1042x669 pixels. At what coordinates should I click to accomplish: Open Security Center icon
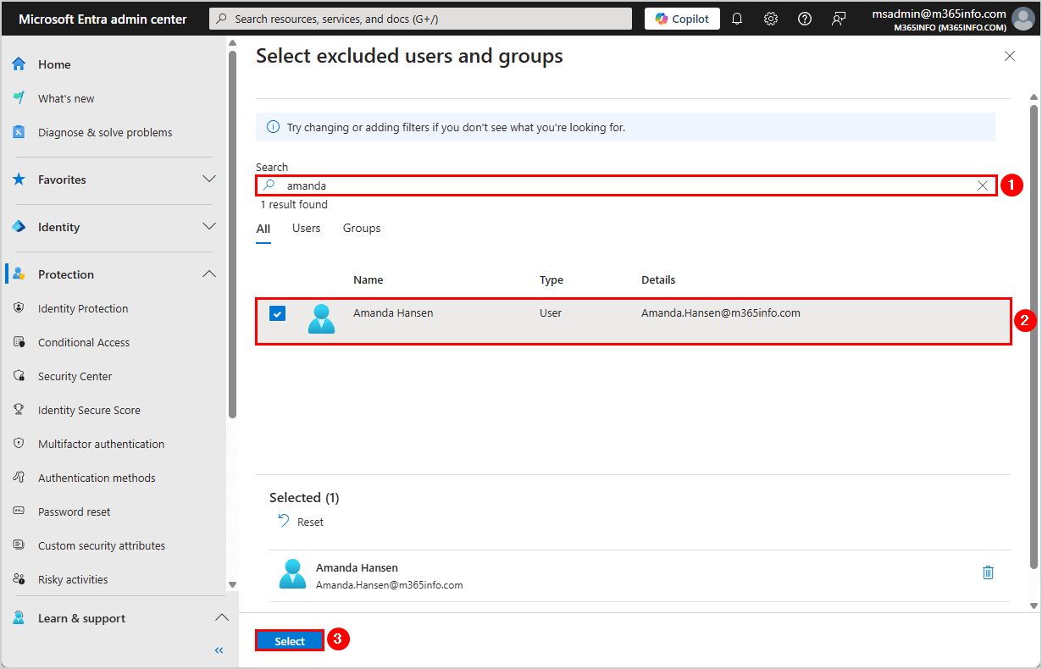[x=19, y=376]
